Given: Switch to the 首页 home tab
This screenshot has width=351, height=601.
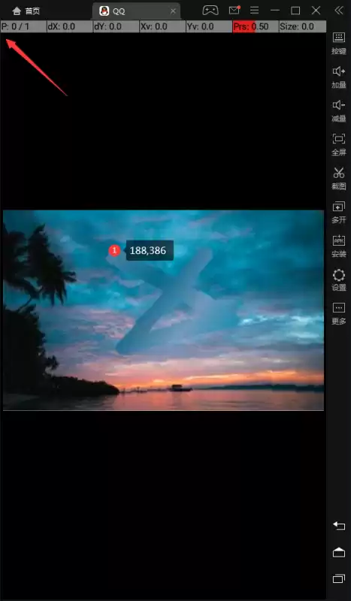Looking at the screenshot, I should pyautogui.click(x=26, y=11).
